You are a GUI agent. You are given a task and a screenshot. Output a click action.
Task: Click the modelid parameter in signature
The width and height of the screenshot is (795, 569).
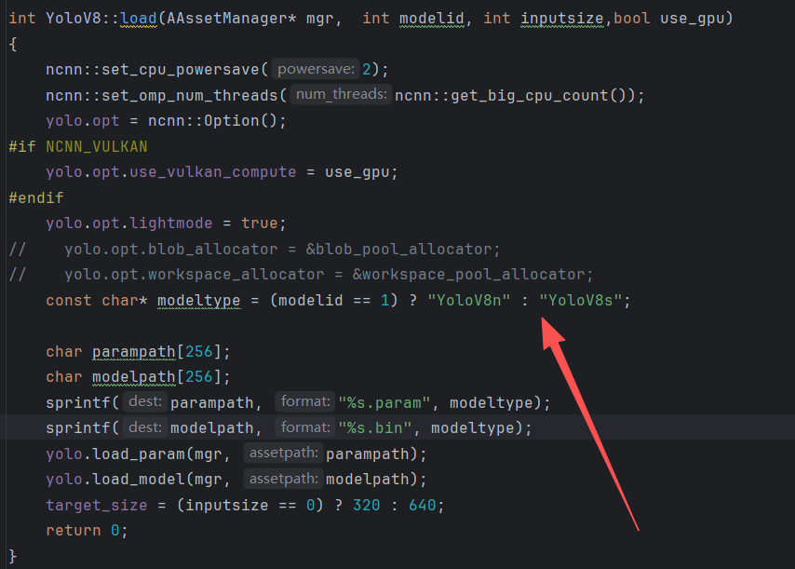[431, 19]
